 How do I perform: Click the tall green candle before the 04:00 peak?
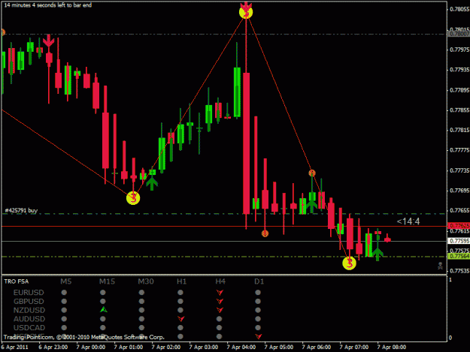[x=237, y=92]
